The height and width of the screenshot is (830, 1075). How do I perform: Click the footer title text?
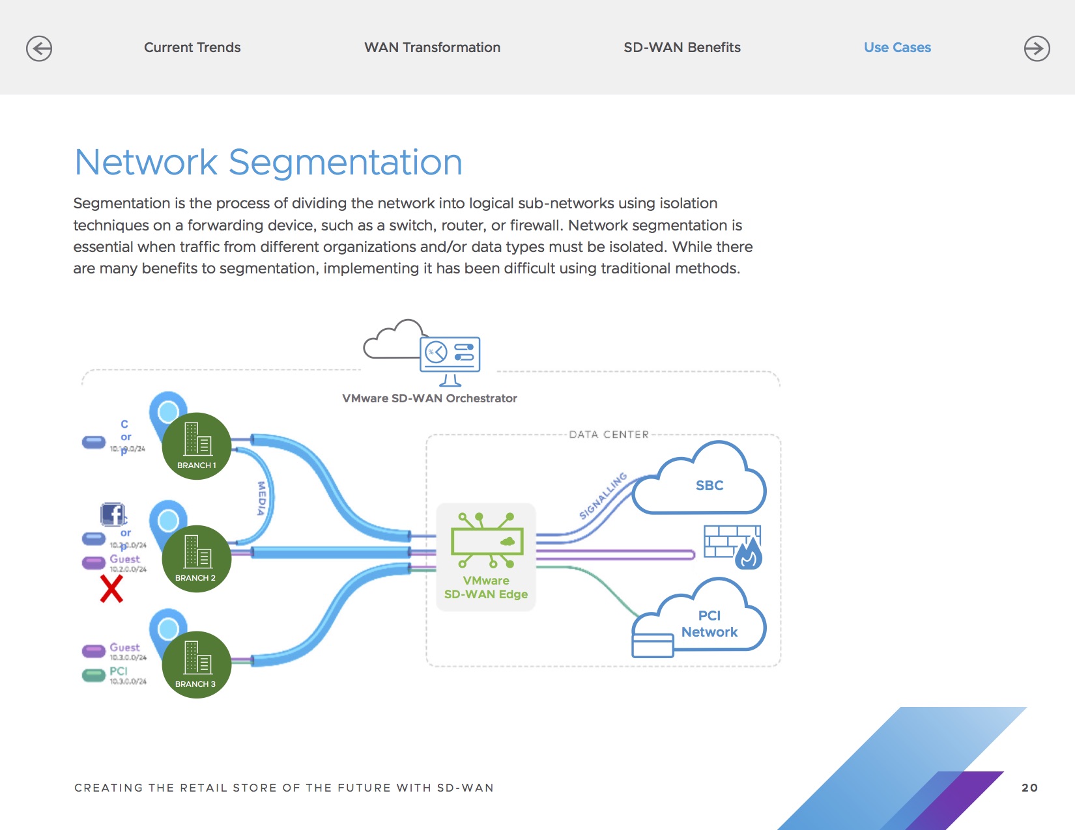[284, 788]
